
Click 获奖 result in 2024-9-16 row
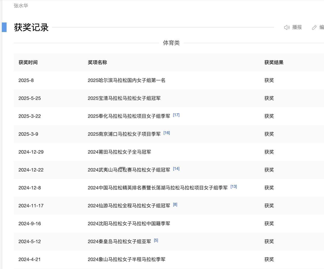click(x=269, y=224)
